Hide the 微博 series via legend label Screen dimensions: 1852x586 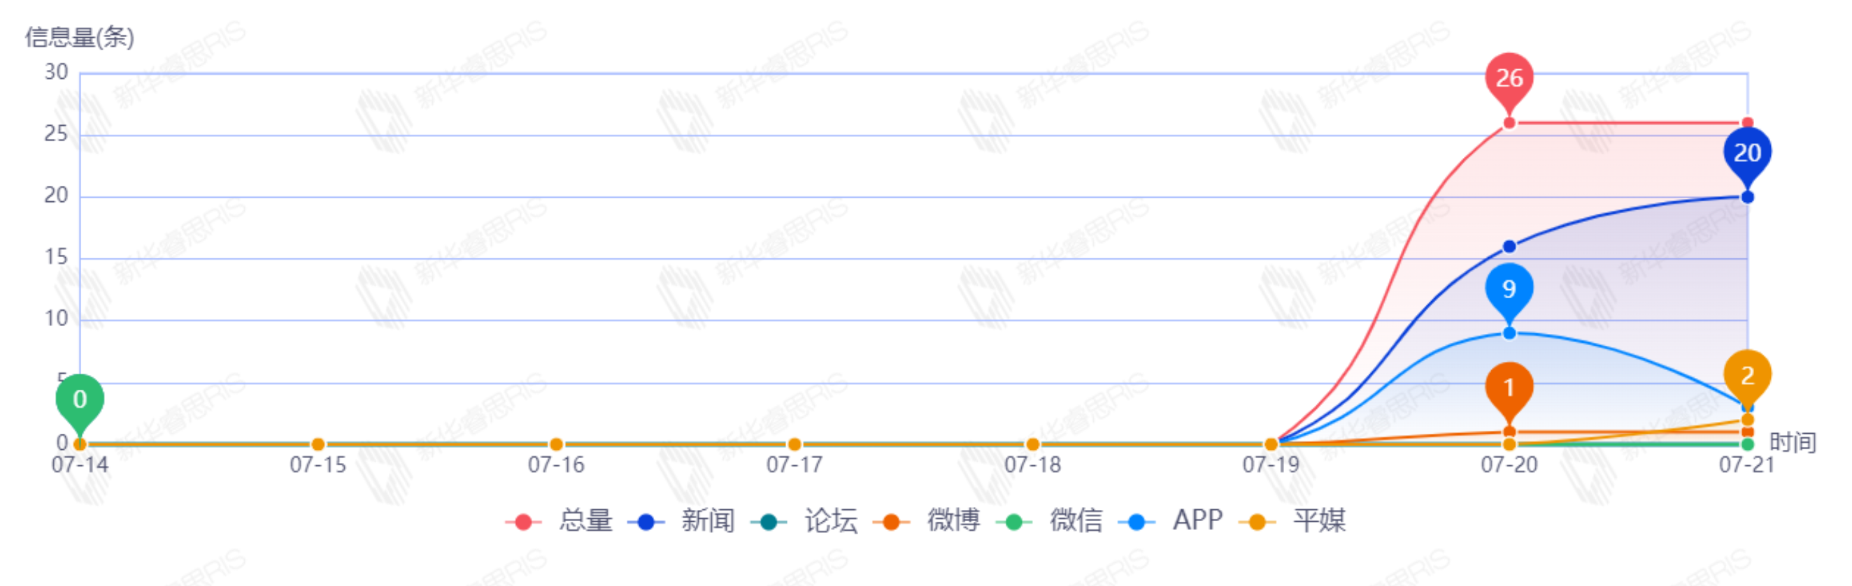tap(953, 520)
